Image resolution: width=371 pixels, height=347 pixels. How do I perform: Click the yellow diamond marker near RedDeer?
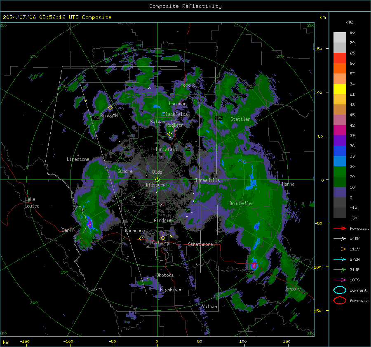point(170,134)
